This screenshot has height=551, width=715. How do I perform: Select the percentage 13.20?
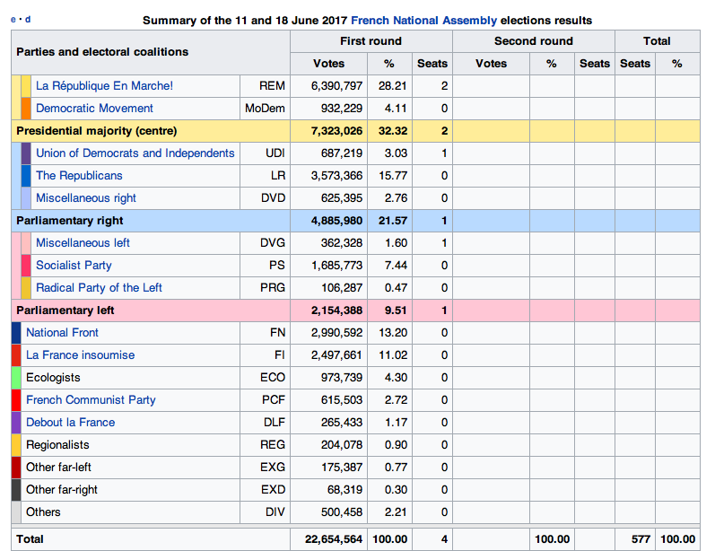[x=393, y=333]
